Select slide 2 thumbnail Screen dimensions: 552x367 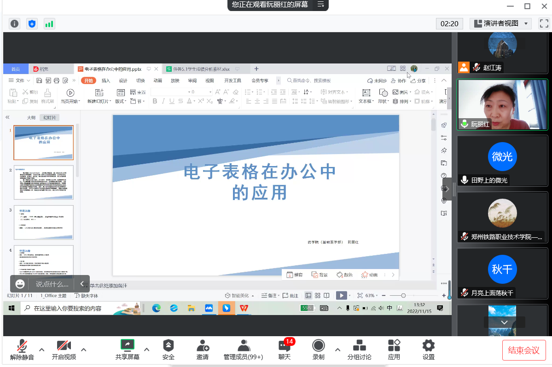(x=44, y=183)
